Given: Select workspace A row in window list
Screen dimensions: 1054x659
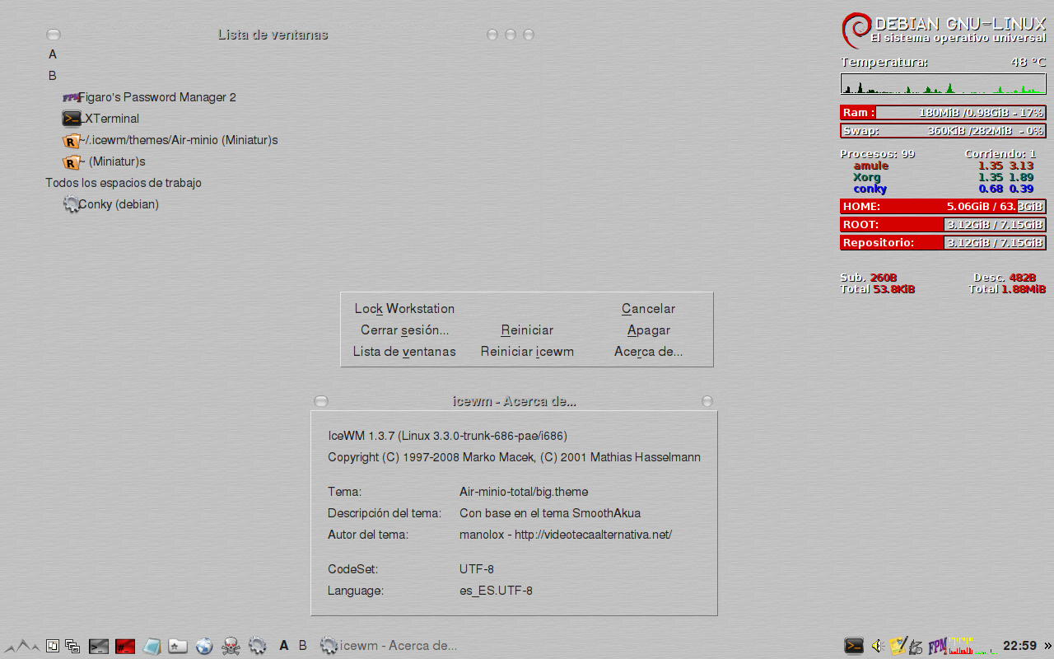Looking at the screenshot, I should pos(53,54).
